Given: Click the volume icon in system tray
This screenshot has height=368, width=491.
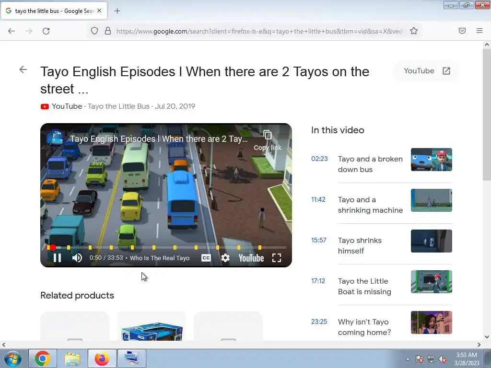Looking at the screenshot, I should (x=443, y=359).
